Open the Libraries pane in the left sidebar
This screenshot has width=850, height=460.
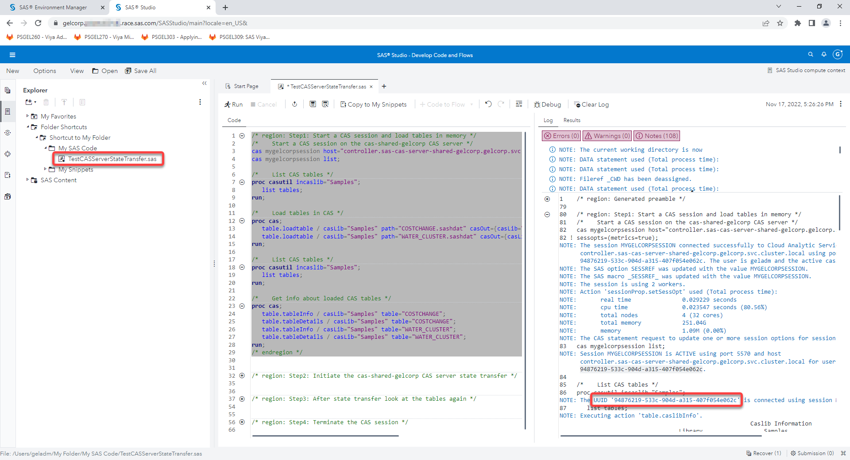point(8,196)
